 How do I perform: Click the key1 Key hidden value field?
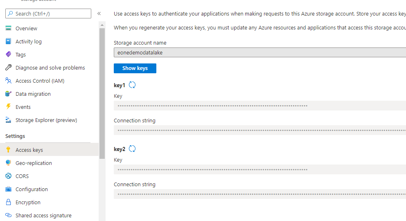point(260,106)
